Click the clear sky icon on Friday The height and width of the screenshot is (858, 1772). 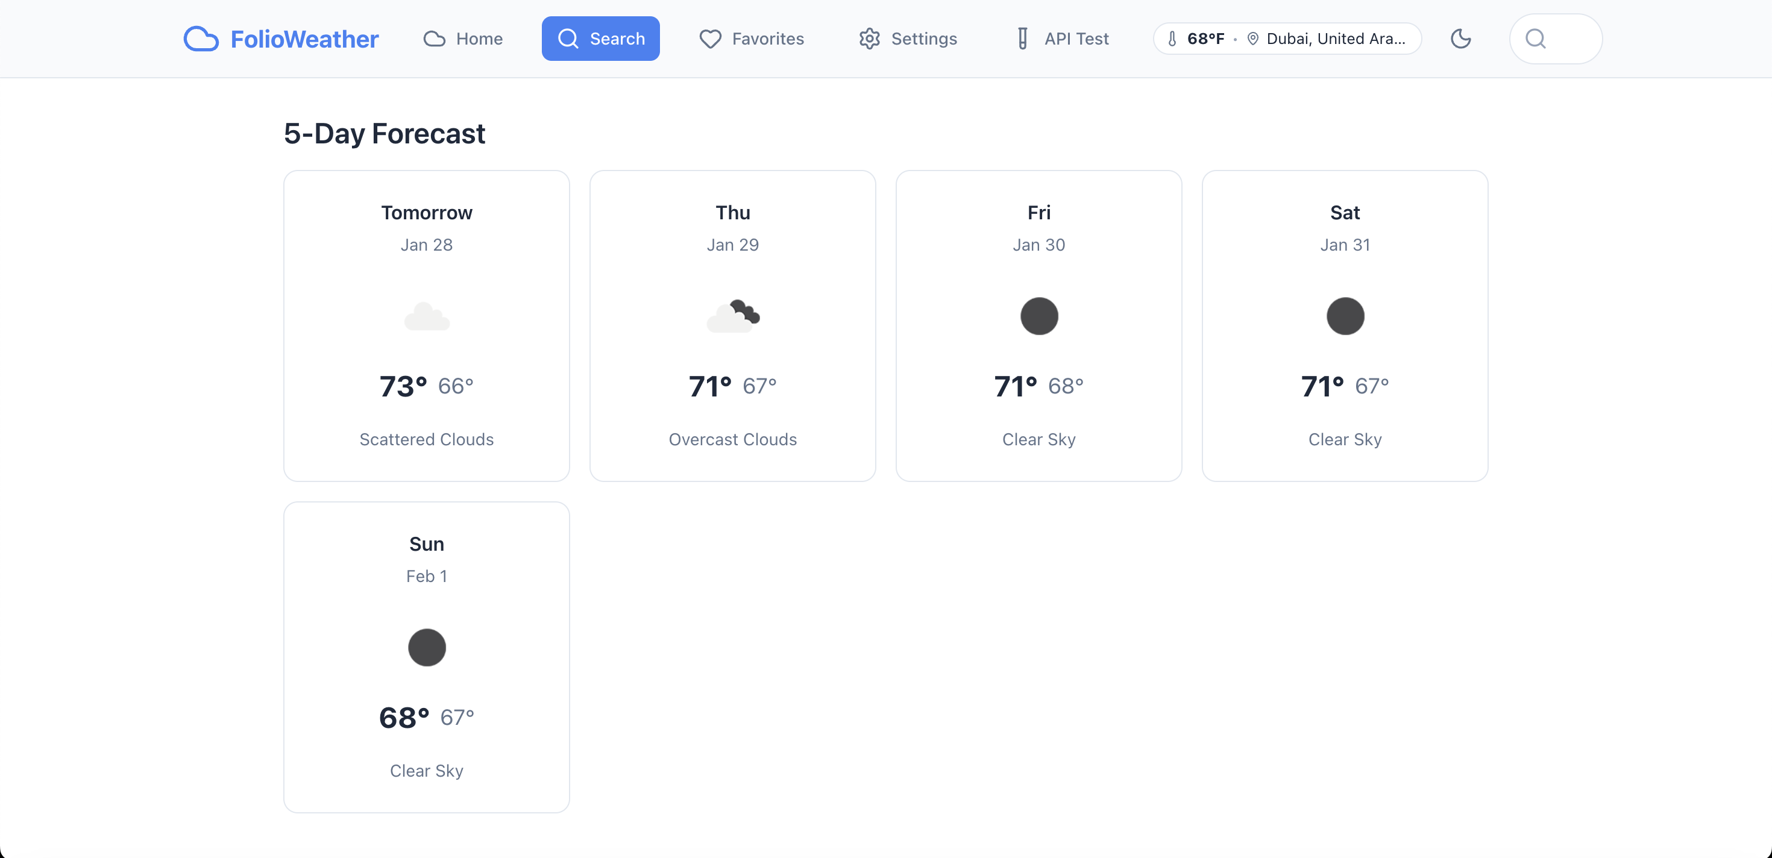click(x=1038, y=316)
